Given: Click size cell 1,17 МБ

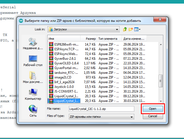Looking at the screenshot, I should 90,63.
